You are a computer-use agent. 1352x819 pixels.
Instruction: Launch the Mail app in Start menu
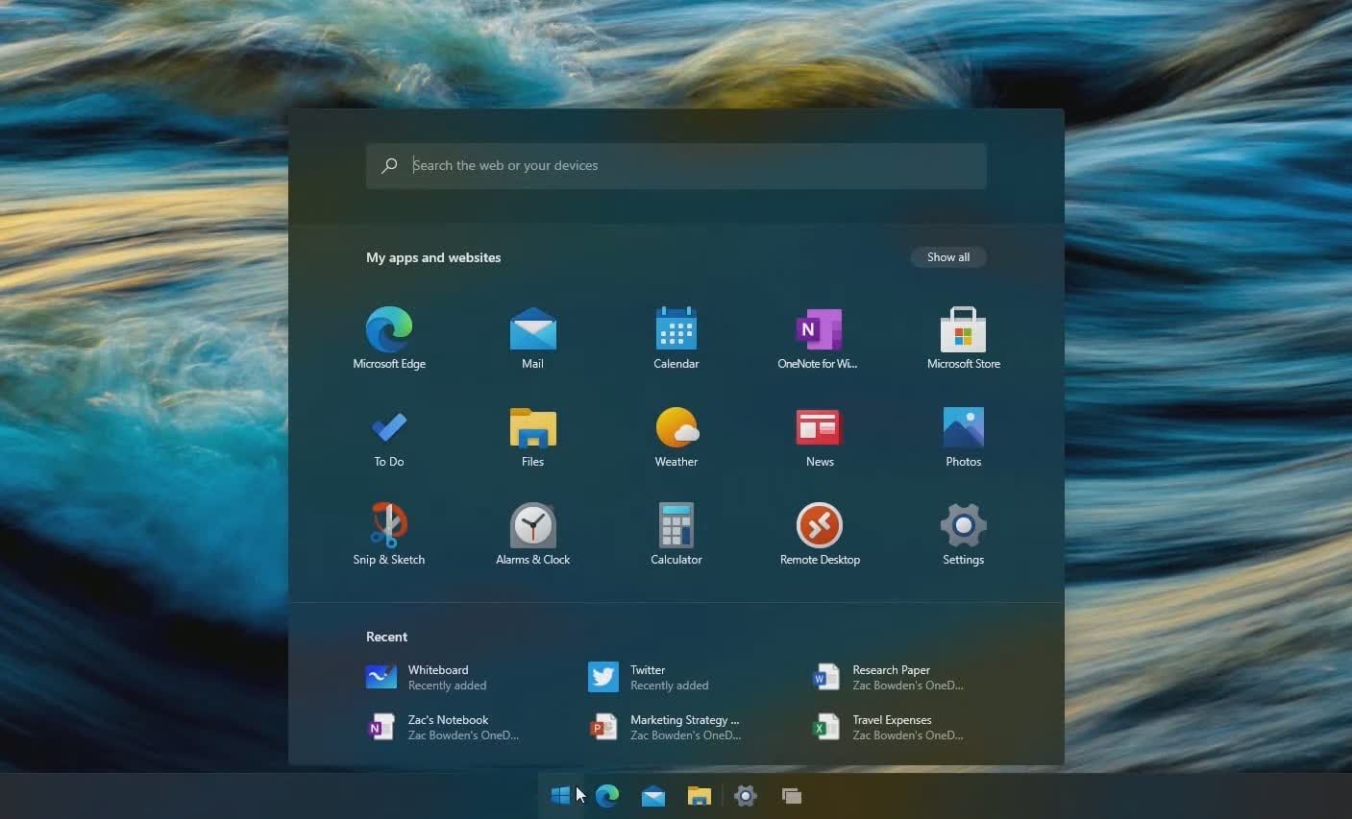[x=532, y=338]
